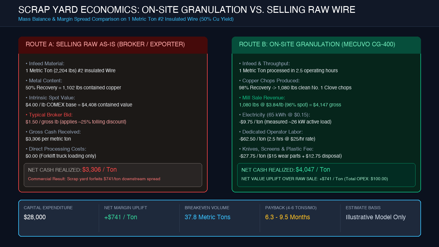Select '1,080 lbs @ $3.84/lb' gross revenue line

290,105
